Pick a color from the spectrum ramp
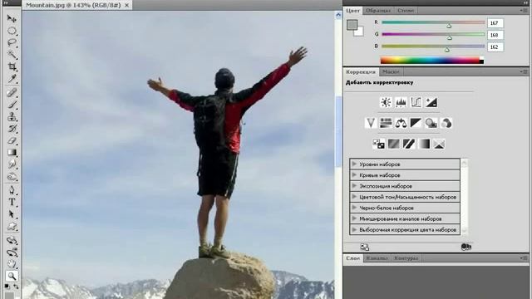 click(432, 61)
